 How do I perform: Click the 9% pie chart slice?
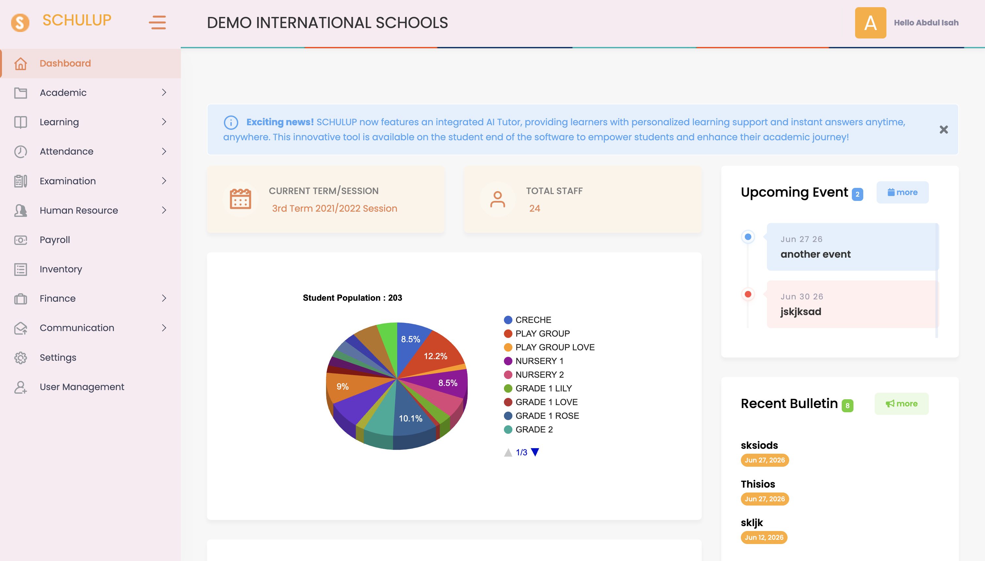(342, 387)
